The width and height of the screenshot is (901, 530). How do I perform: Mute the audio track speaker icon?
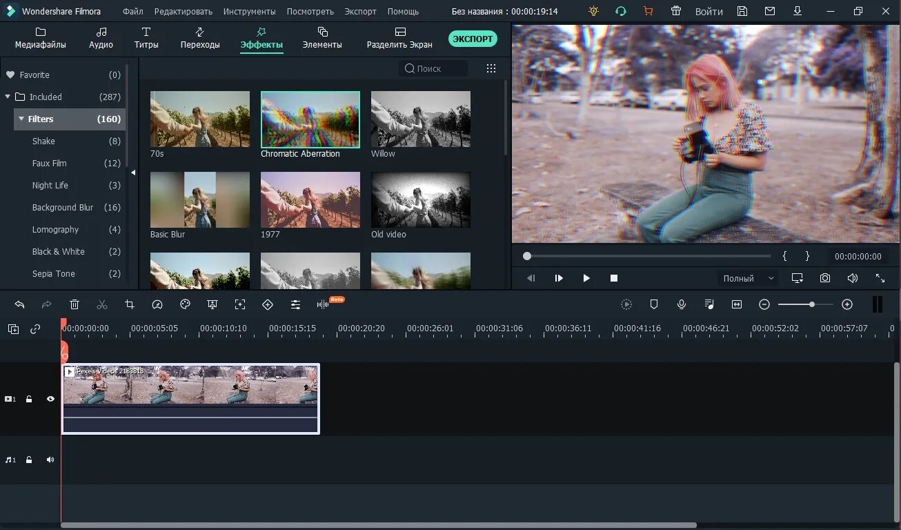(x=50, y=460)
